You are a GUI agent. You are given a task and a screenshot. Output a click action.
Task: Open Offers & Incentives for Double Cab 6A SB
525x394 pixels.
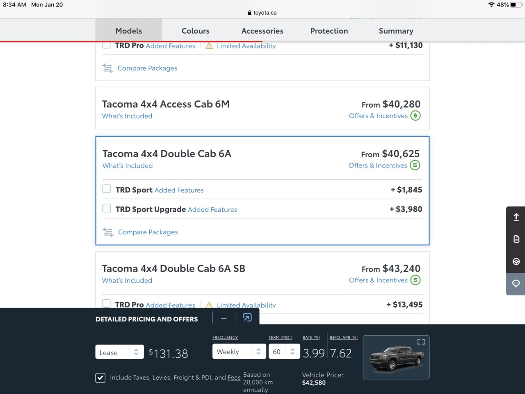(x=378, y=280)
